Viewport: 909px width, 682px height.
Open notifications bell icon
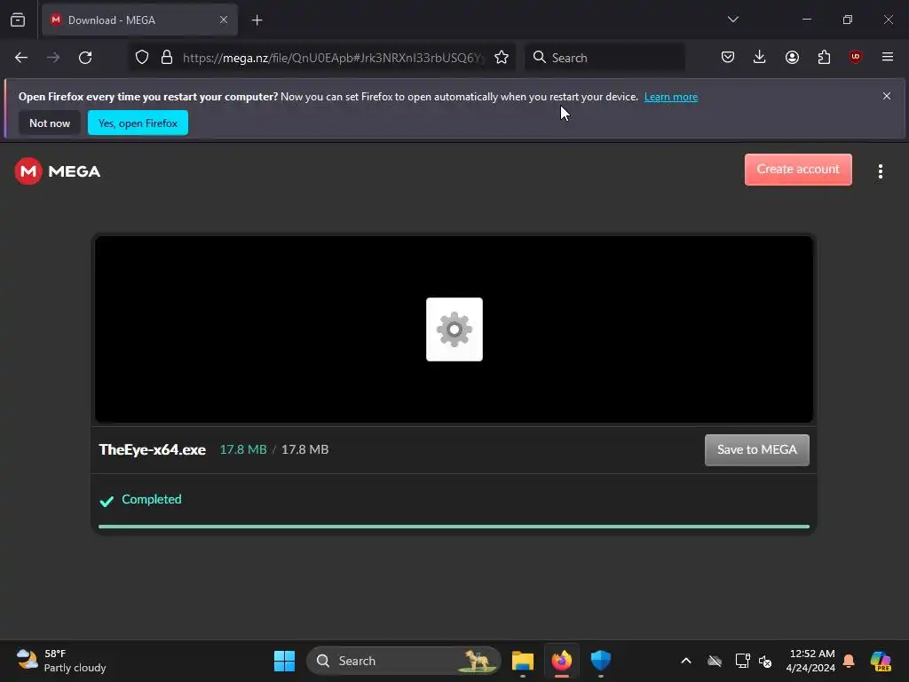(x=849, y=661)
